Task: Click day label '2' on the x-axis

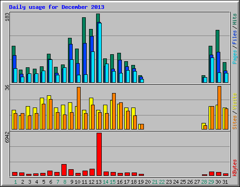Action: 22,182
